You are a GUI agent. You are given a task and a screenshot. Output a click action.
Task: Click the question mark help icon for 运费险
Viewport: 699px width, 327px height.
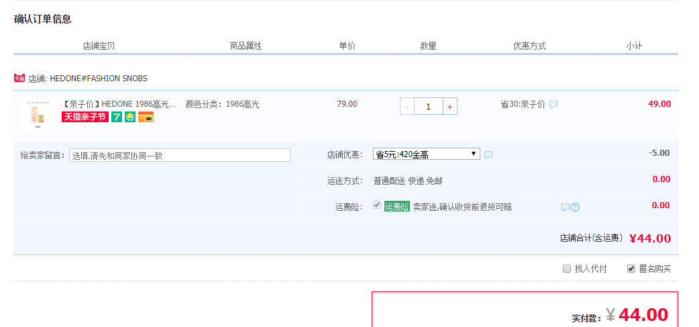click(576, 207)
